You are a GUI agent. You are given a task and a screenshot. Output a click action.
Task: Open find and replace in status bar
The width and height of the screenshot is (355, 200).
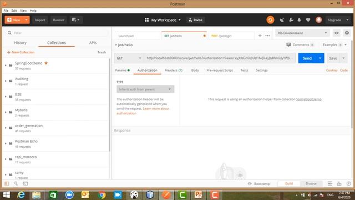(x=16, y=184)
